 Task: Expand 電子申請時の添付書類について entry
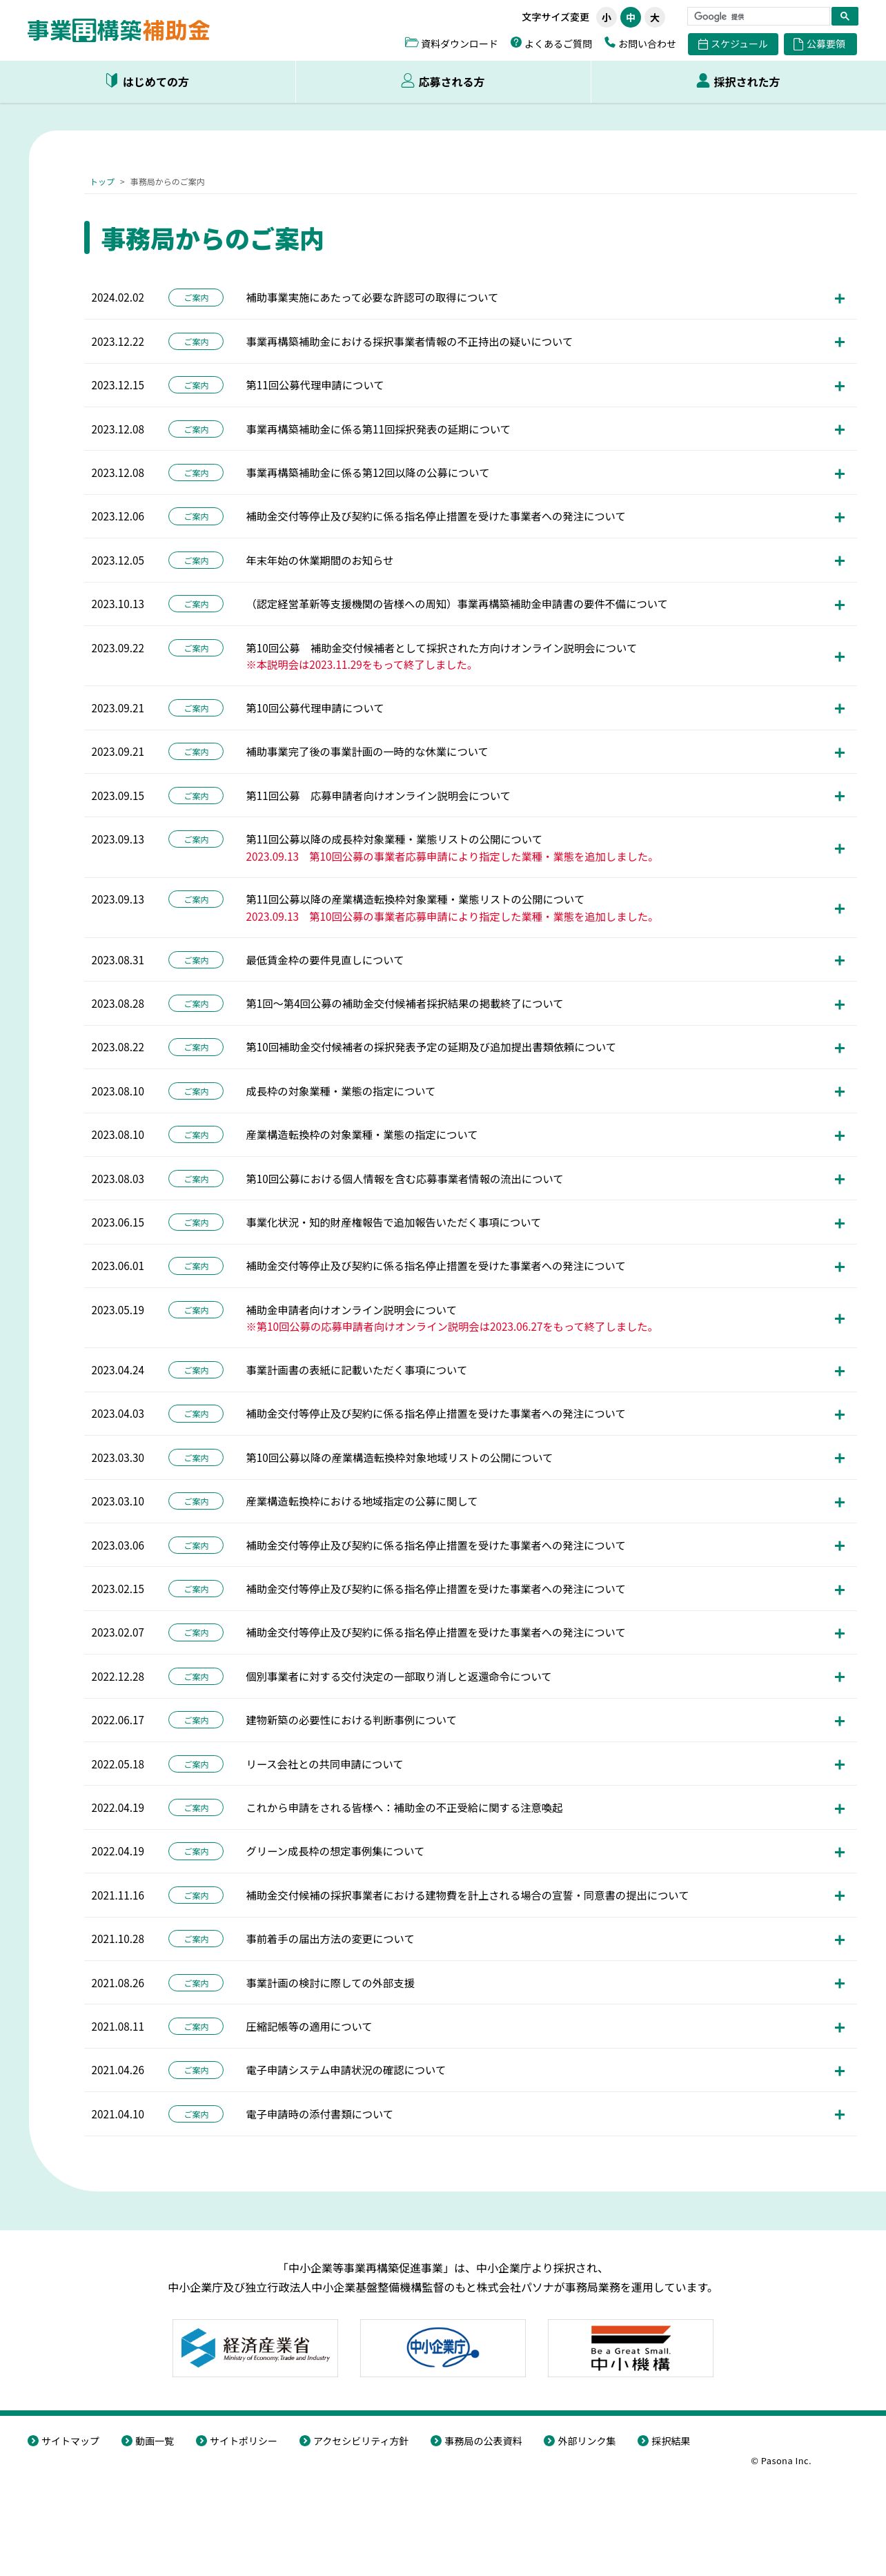pos(839,2115)
